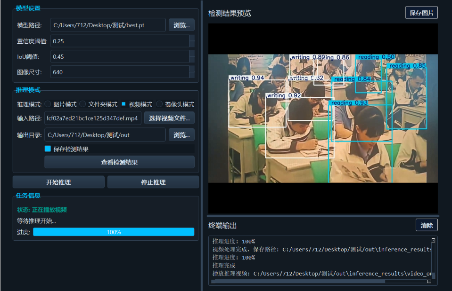Click the 输出目录 path input field
452x291 pixels.
(105, 135)
